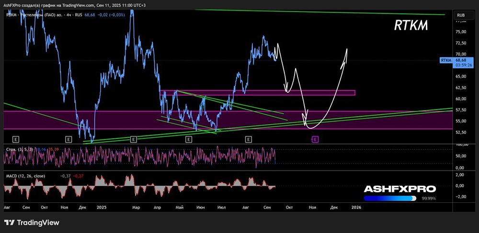Click the 55,00 price axis label

click(461, 121)
